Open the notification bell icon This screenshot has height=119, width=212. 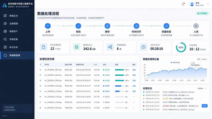click(183, 4)
